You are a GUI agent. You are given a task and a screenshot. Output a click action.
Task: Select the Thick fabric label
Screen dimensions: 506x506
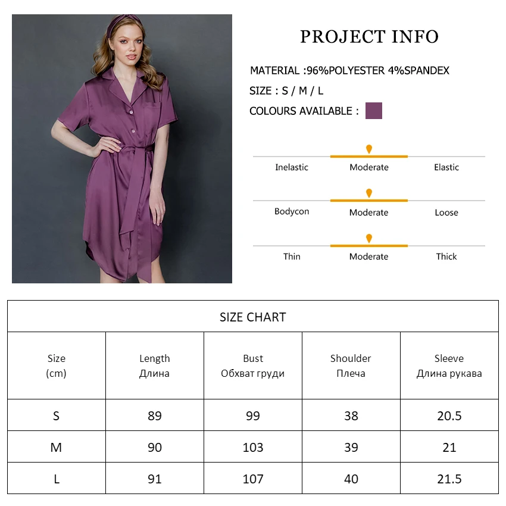(x=446, y=257)
